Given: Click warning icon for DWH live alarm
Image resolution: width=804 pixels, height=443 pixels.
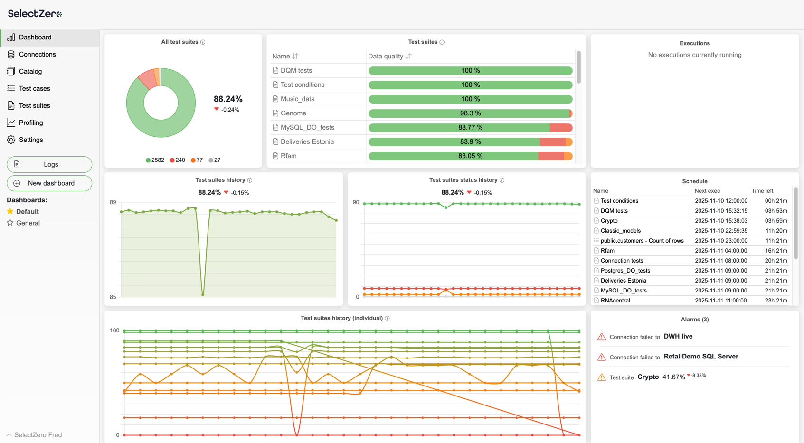Looking at the screenshot, I should 602,337.
